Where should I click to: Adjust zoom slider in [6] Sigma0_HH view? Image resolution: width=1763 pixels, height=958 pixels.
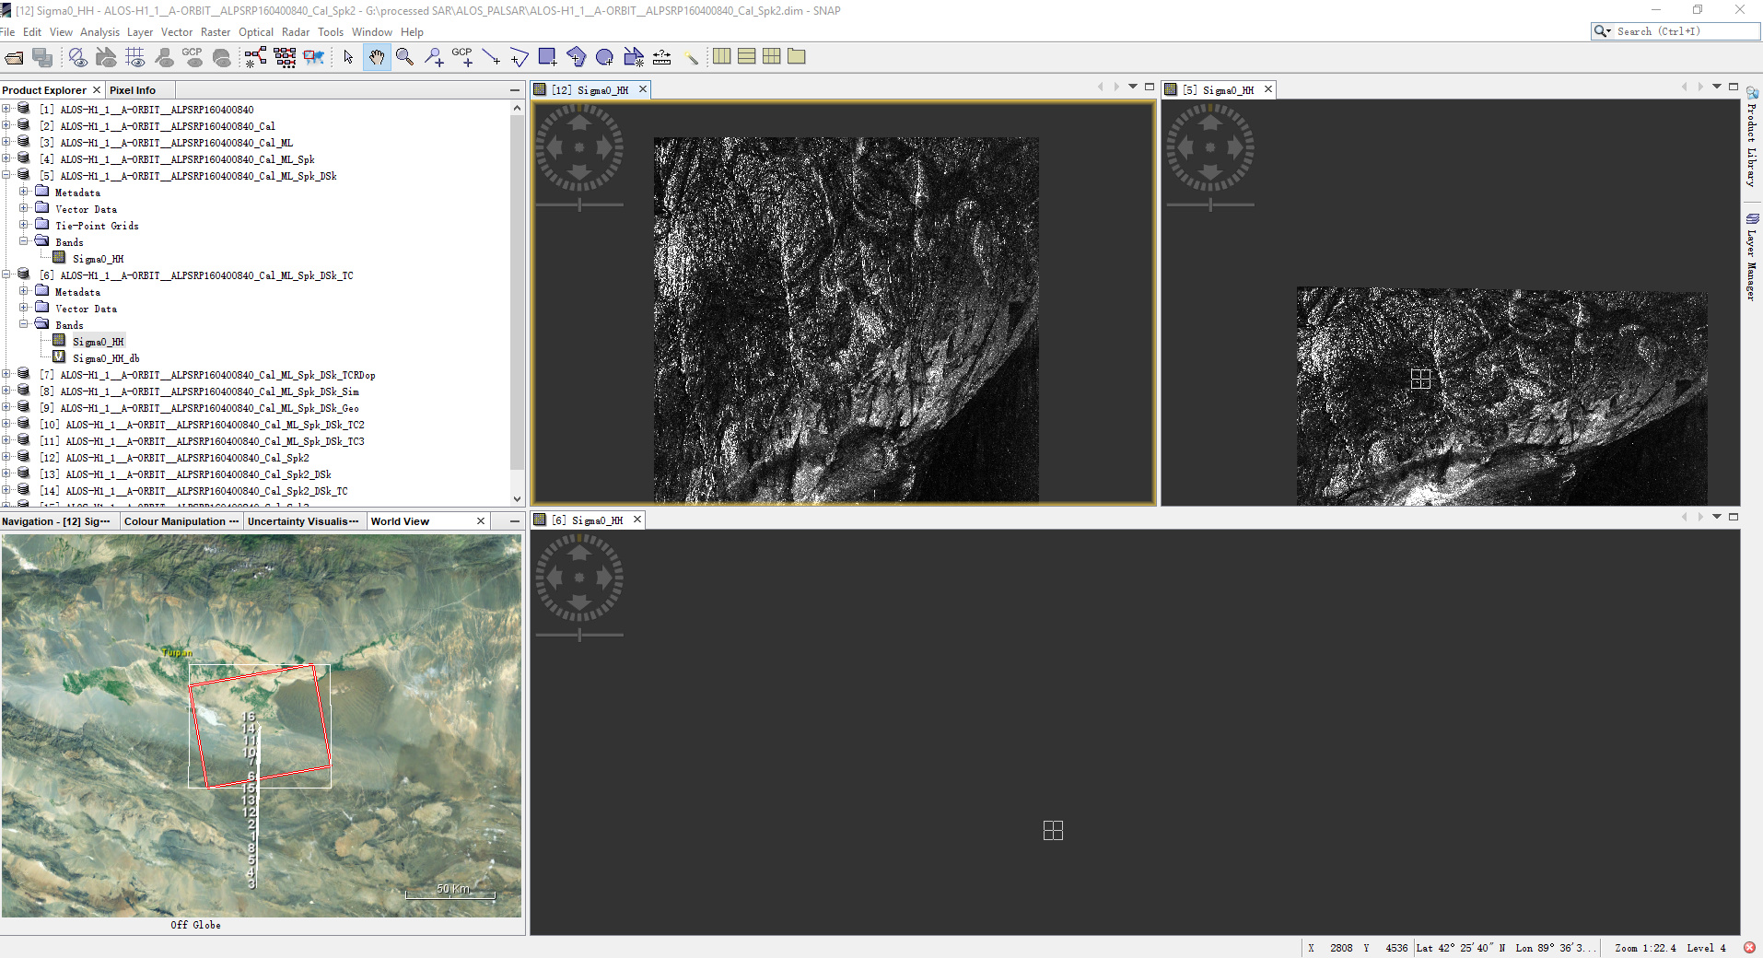click(579, 635)
